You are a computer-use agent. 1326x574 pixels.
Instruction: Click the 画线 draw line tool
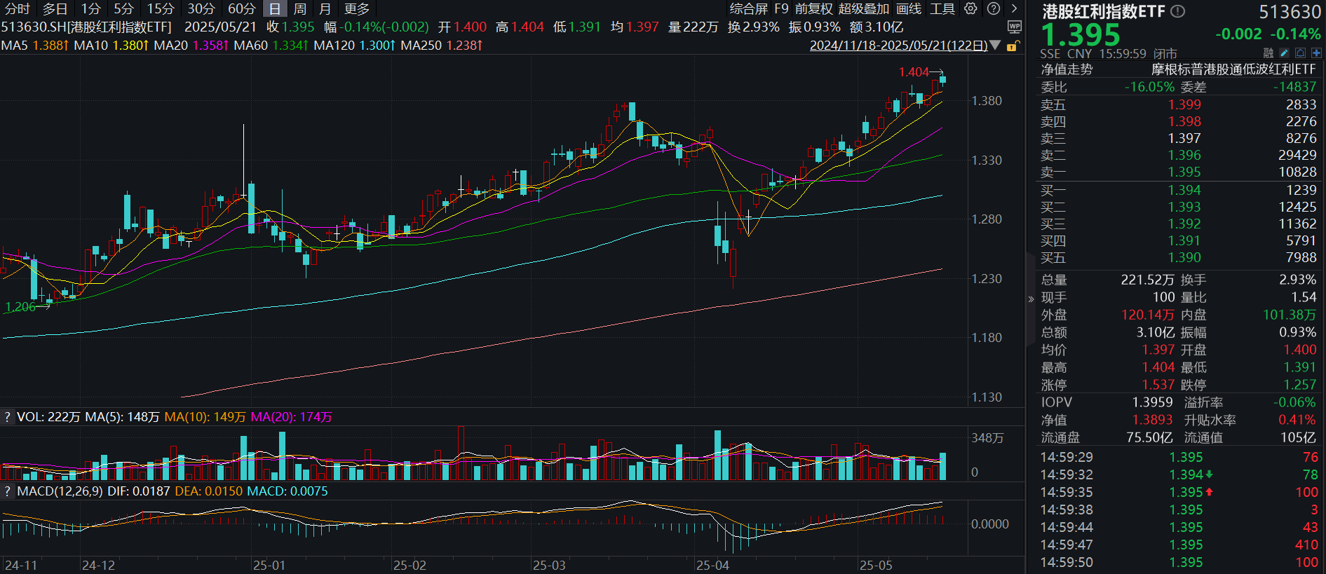click(909, 8)
